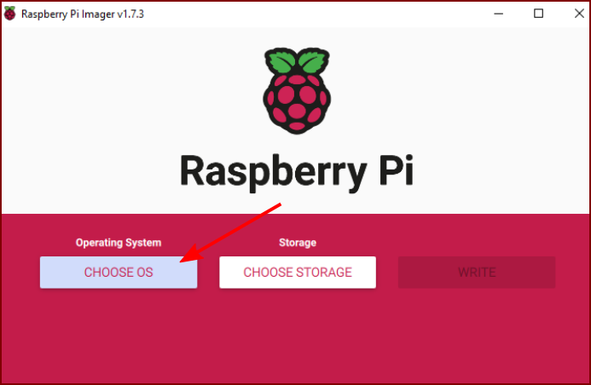Click the CHOOSE STORAGE button
591x385 pixels.
pyautogui.click(x=298, y=272)
